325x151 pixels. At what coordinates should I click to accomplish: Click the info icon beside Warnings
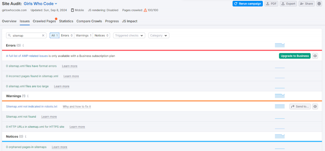pyautogui.click(x=28, y=96)
